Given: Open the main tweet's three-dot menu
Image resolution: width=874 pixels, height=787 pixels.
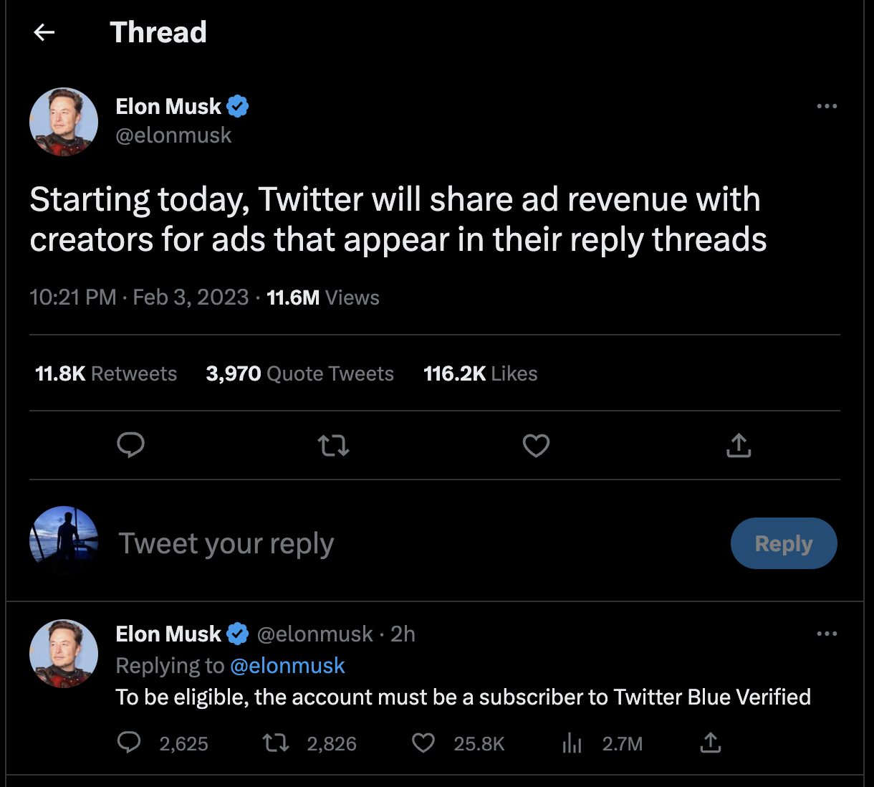Looking at the screenshot, I should click(x=827, y=106).
